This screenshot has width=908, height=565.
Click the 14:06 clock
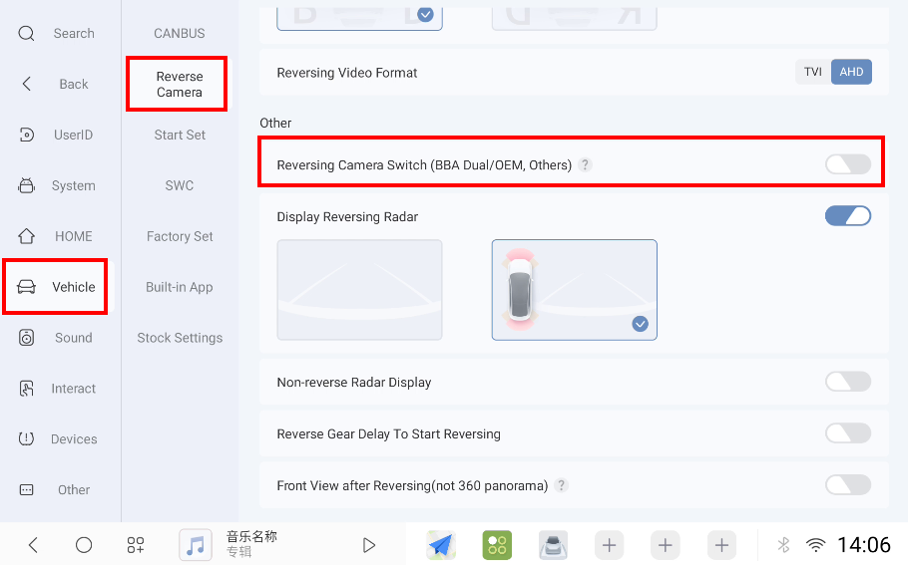(864, 545)
